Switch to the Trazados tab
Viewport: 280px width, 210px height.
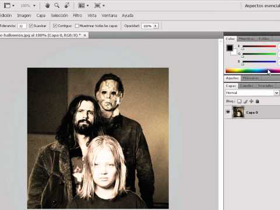coord(265,86)
